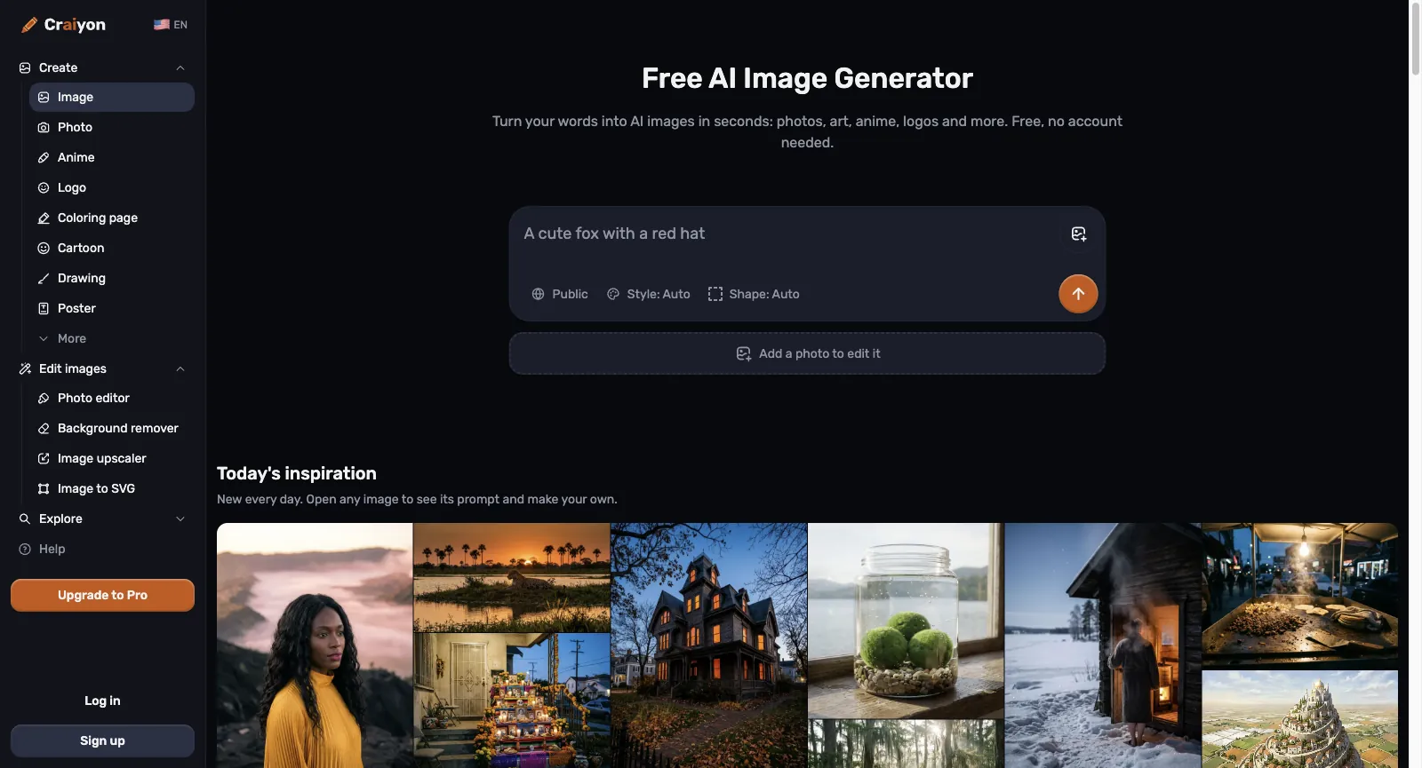
Task: Click the Photo editor icon
Action: click(x=44, y=399)
